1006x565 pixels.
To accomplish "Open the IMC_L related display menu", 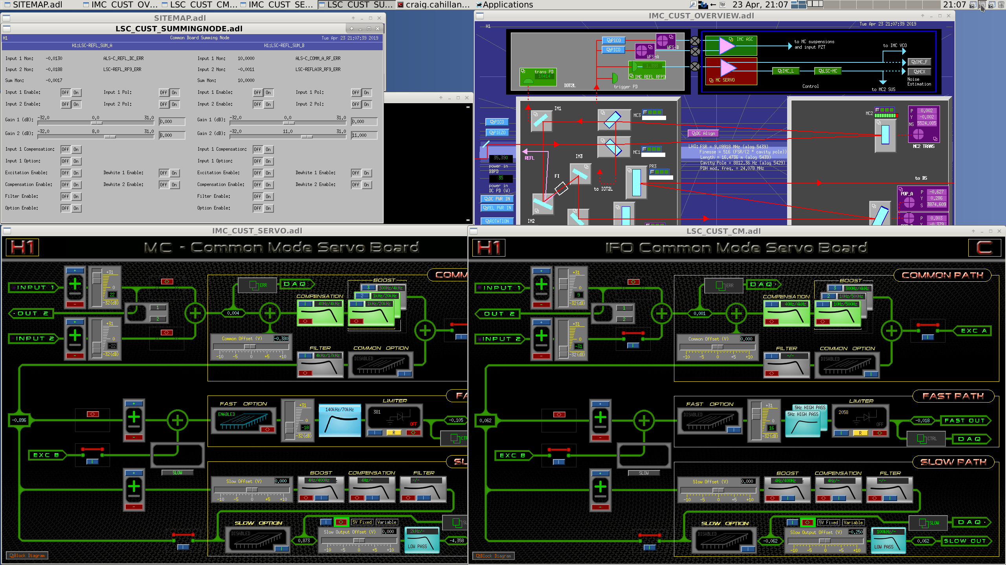I will [786, 71].
